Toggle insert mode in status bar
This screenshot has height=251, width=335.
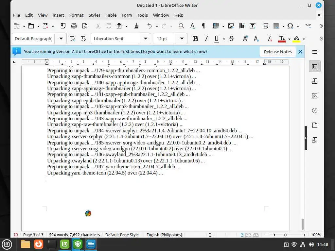(x=212, y=235)
